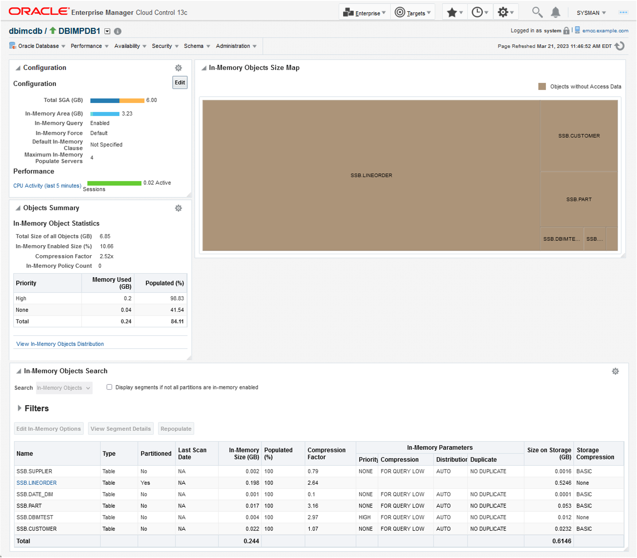This screenshot has height=558, width=637.
Task: Click the target information icon
Action: 118,31
